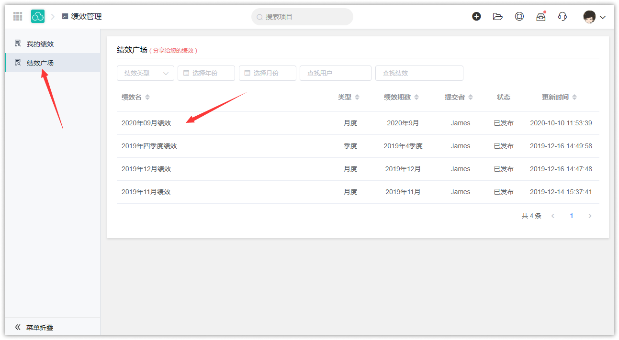
Task: Open the 选择月份 month picker
Action: [x=268, y=73]
